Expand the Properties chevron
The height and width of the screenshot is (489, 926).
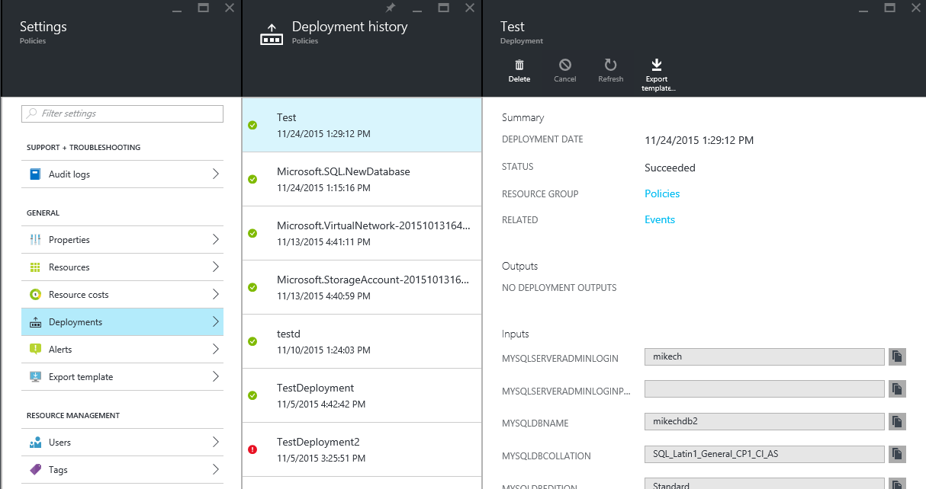(215, 240)
